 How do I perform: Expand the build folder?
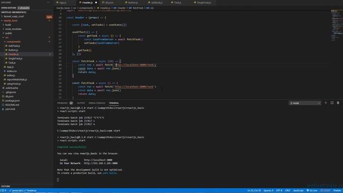coord(8,25)
